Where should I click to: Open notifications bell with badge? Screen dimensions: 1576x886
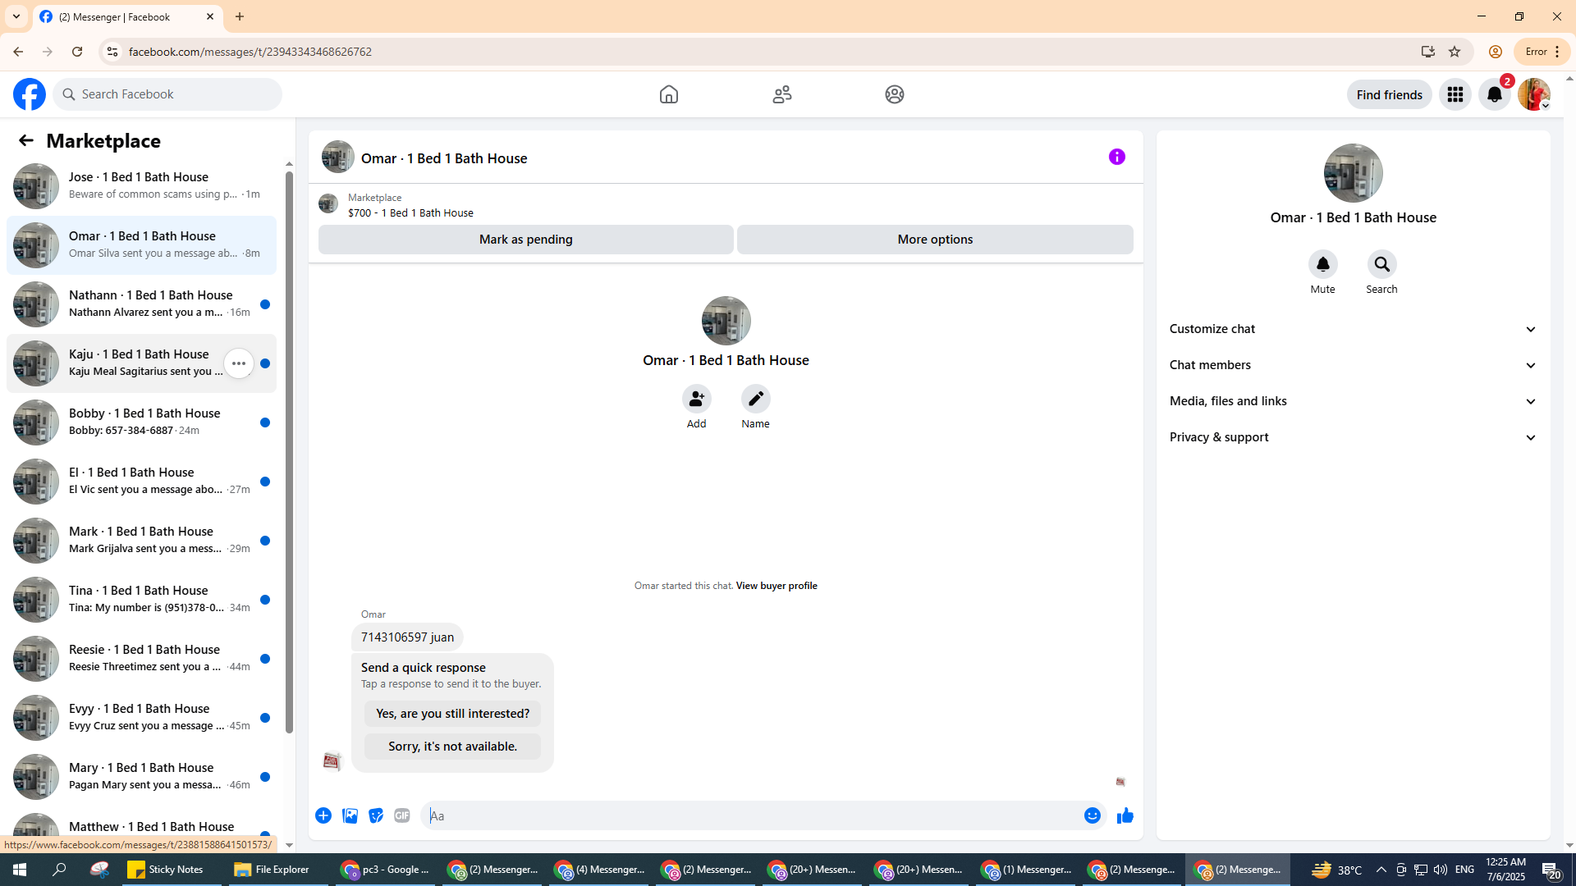[x=1494, y=94]
